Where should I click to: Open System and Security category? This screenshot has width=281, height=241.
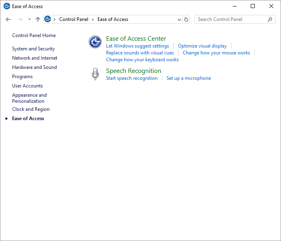pyautogui.click(x=33, y=49)
